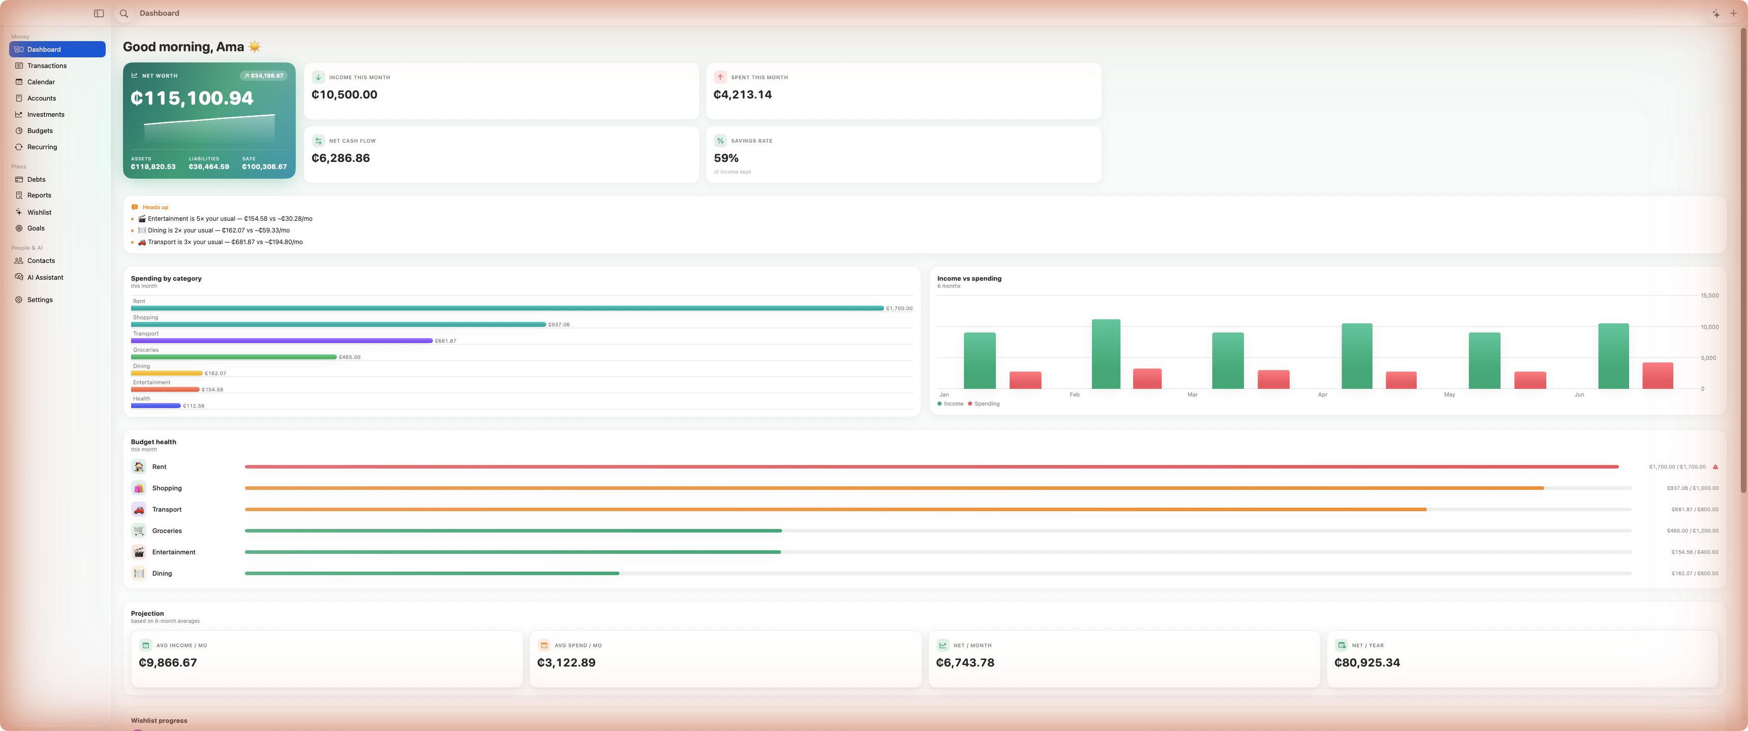Click the Savings Rate percent icon
Viewport: 1748px width, 731px height.
pyautogui.click(x=720, y=141)
